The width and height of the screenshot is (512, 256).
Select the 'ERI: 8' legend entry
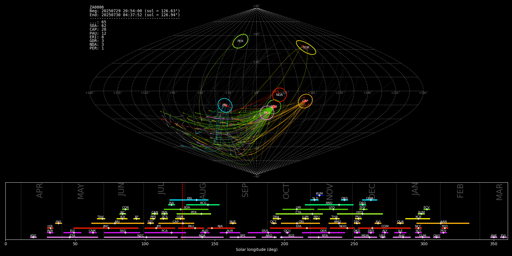(97, 37)
